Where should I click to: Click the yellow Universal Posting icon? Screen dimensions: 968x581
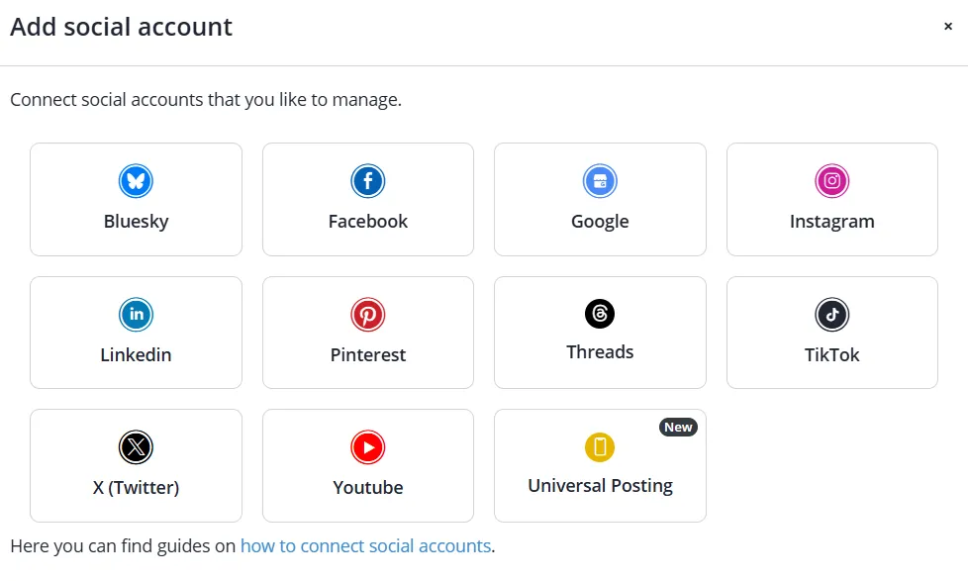pos(600,447)
